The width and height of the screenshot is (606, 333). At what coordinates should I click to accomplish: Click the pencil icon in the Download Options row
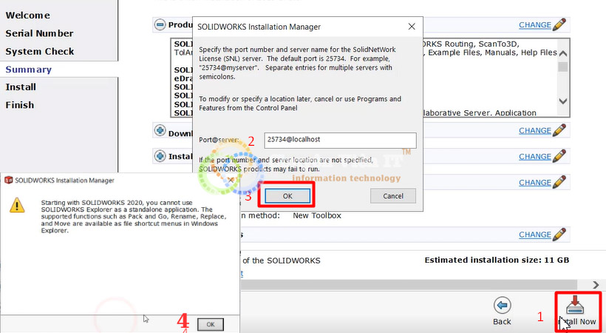coord(559,130)
